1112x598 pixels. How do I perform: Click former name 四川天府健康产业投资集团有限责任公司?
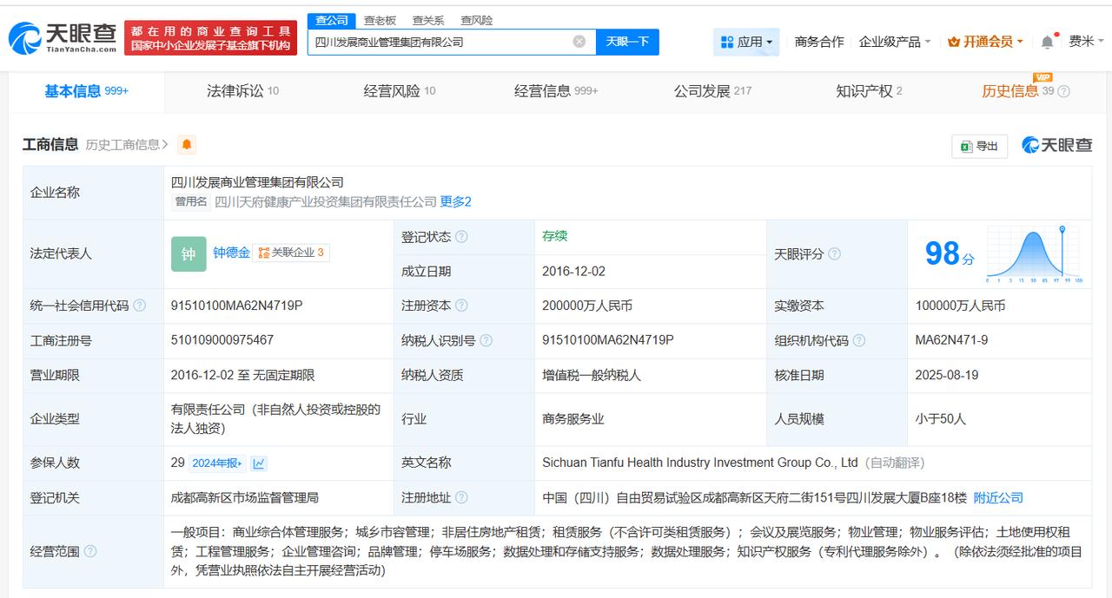click(x=326, y=202)
